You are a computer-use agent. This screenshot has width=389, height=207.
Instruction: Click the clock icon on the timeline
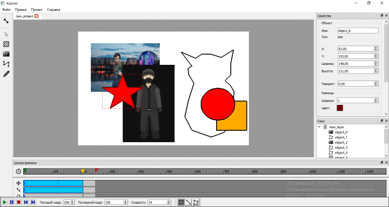tap(18, 171)
